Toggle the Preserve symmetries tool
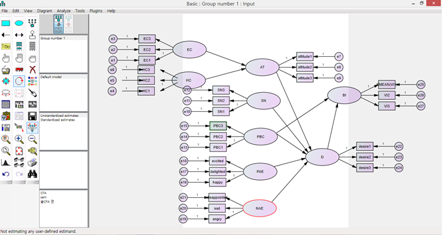The height and width of the screenshot is (235, 445). pyautogui.click(x=32, y=128)
